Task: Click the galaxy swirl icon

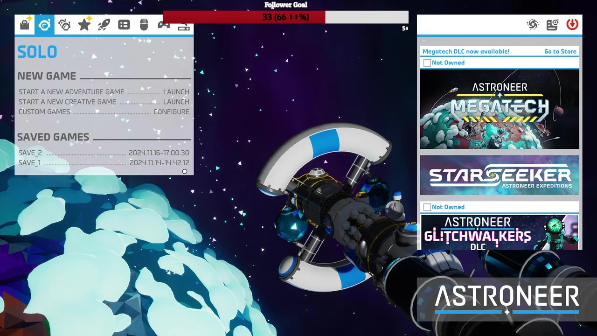Action: pyautogui.click(x=532, y=25)
